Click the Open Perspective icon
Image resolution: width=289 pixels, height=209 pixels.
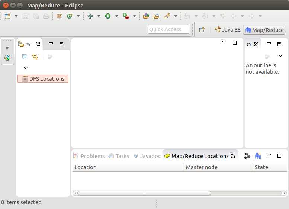point(202,30)
